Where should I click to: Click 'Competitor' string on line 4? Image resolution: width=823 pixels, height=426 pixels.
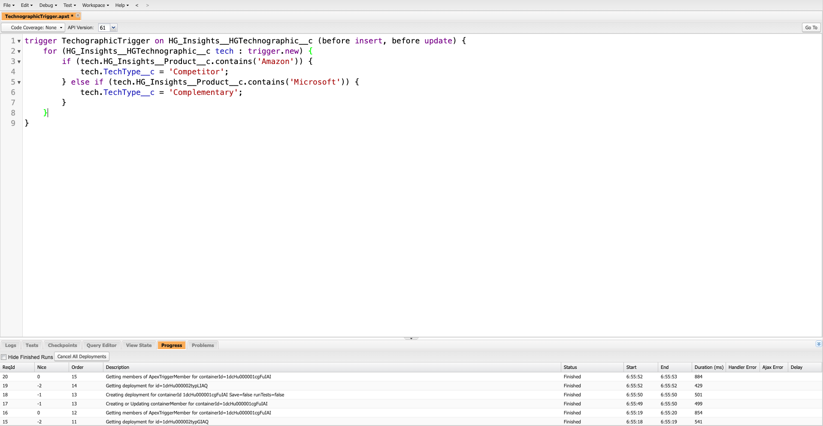[x=197, y=72]
